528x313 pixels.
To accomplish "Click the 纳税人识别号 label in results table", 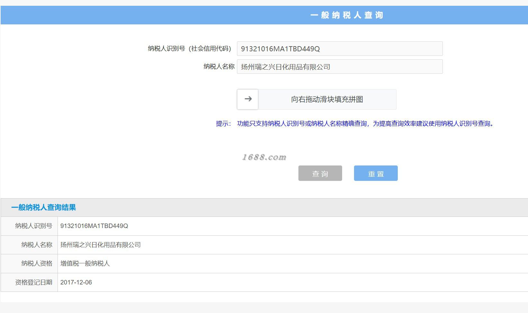I will tap(34, 226).
